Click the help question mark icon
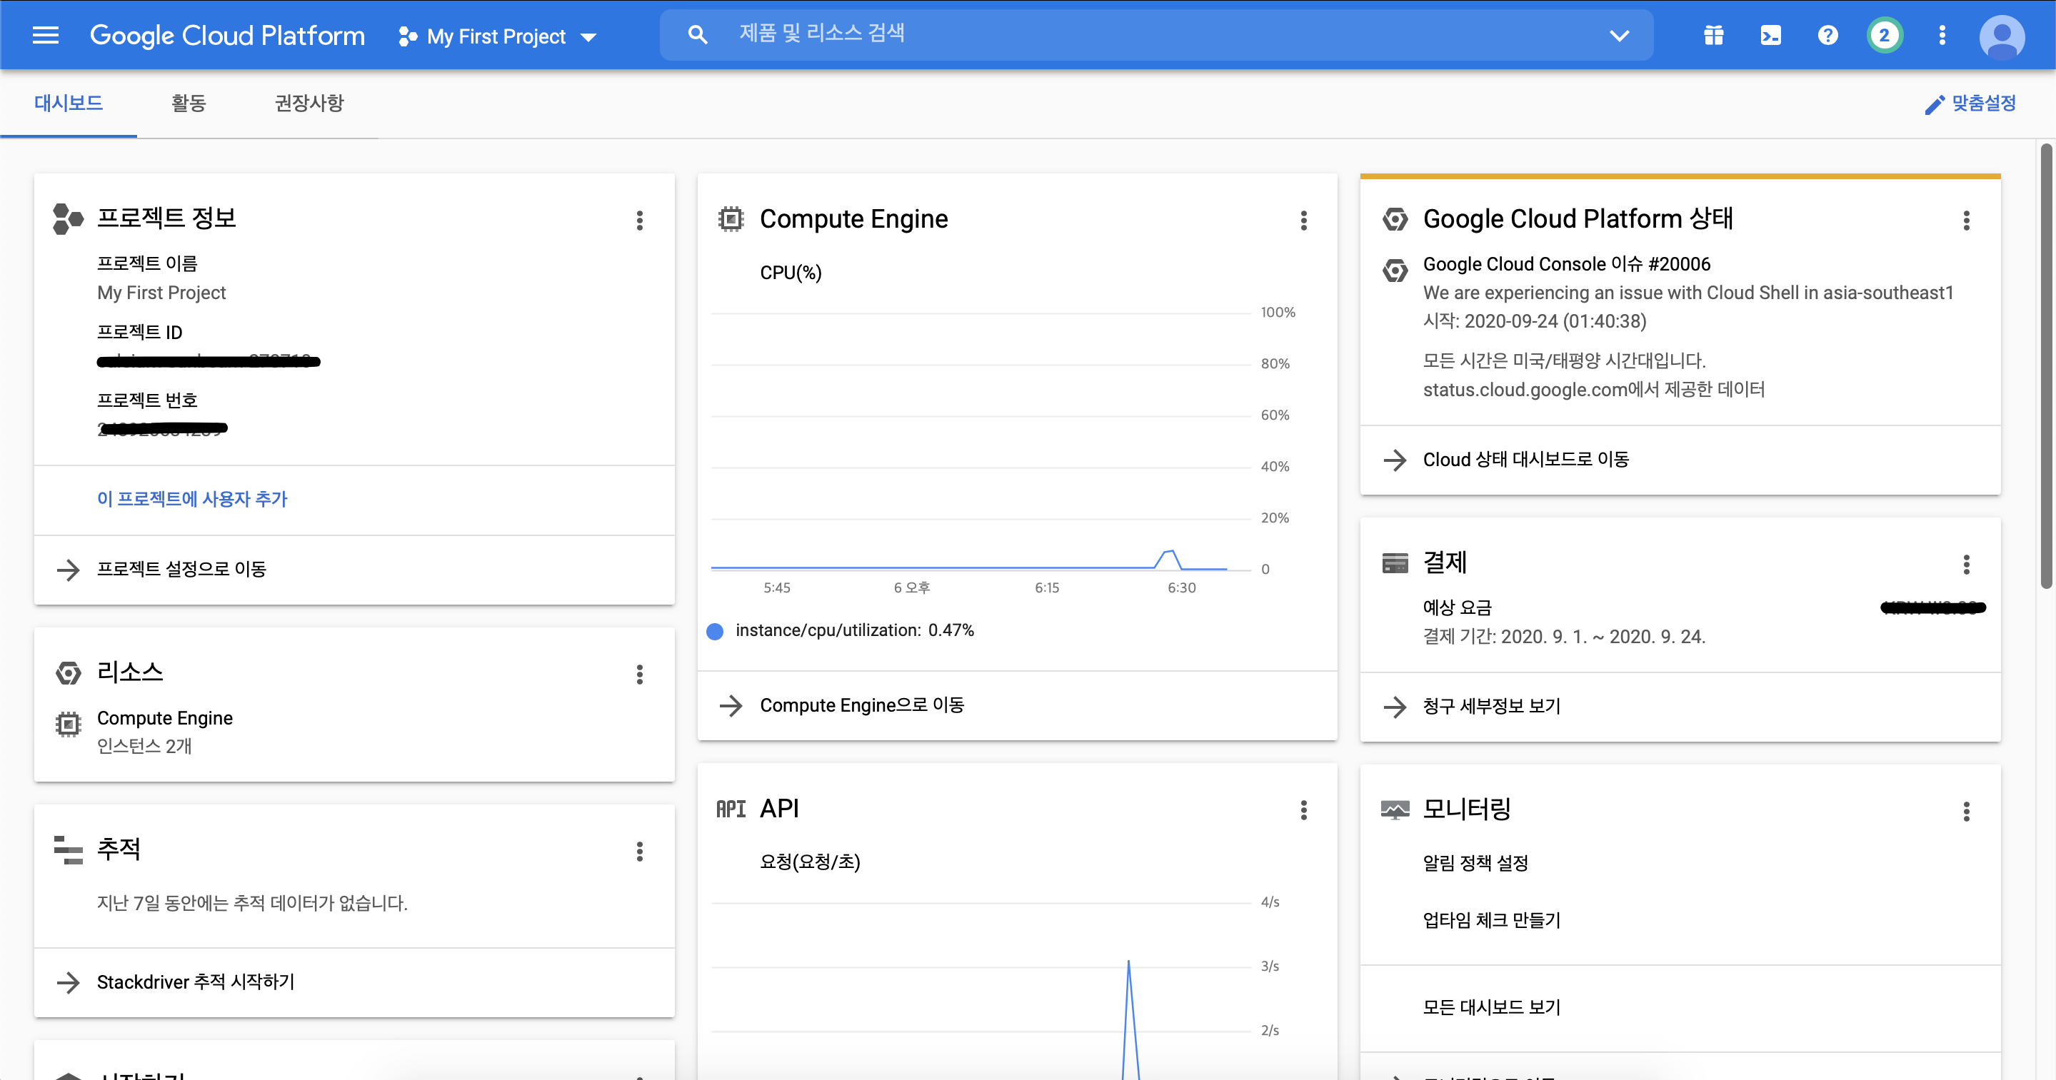Viewport: 2056px width, 1080px height. (x=1827, y=35)
